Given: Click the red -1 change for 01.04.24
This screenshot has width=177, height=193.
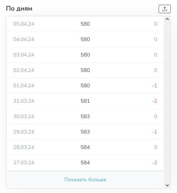Looking at the screenshot, I should tap(155, 85).
